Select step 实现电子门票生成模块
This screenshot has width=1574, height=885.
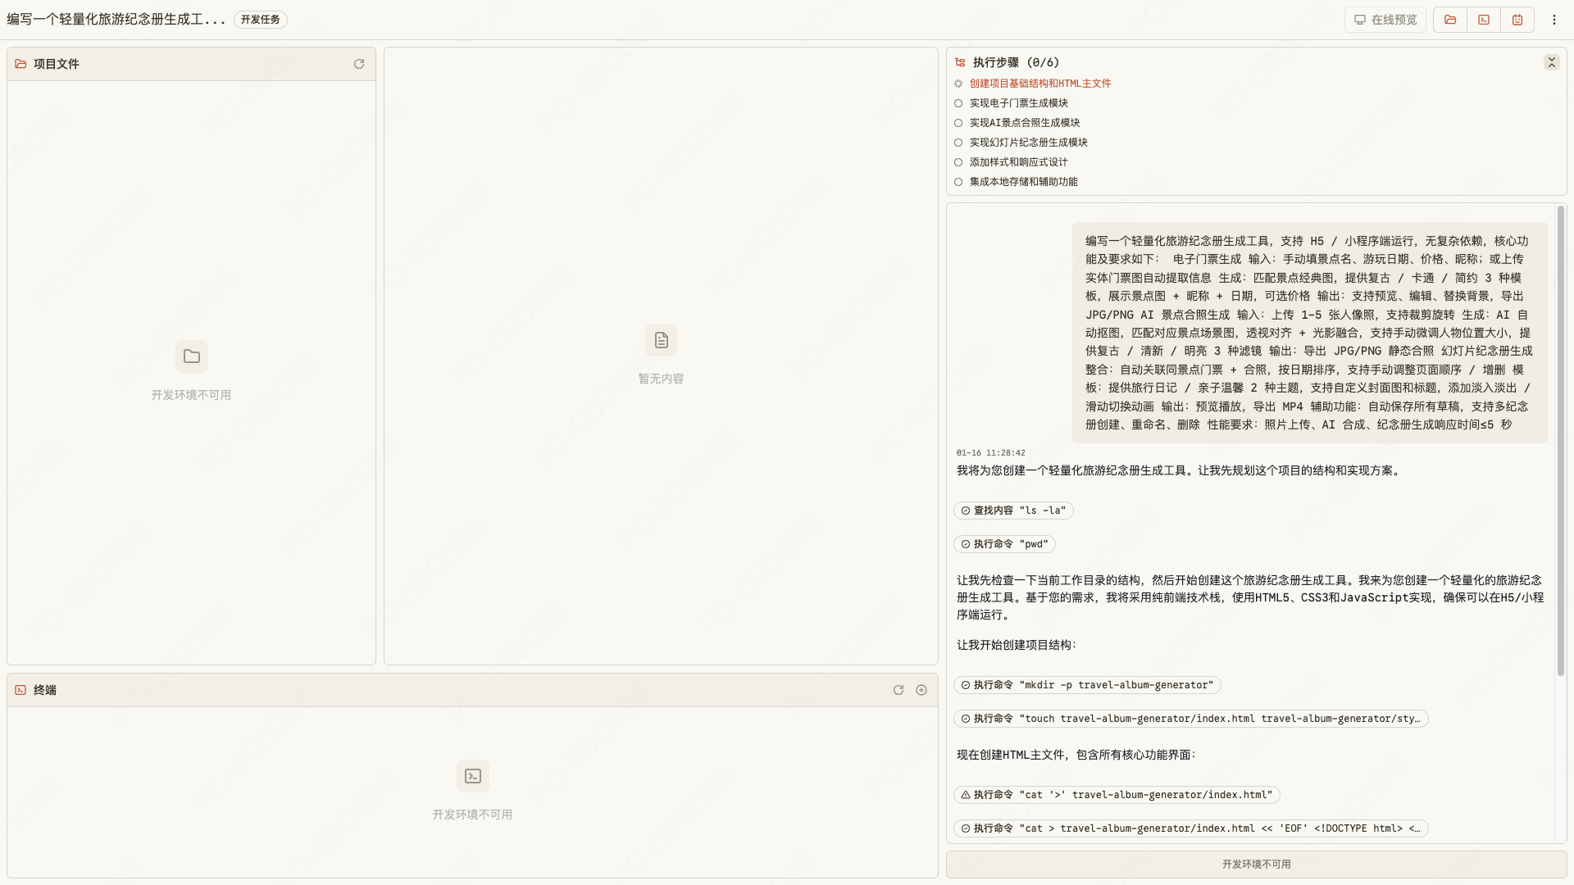click(x=1018, y=103)
